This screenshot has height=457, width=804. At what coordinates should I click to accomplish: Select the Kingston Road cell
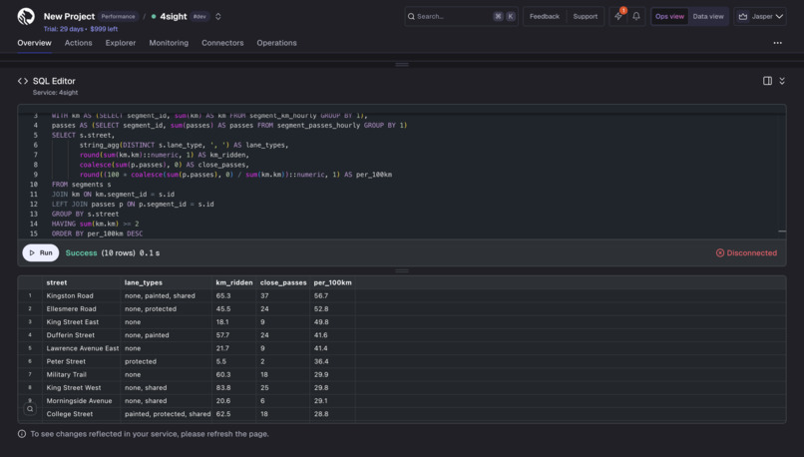pyautogui.click(x=81, y=296)
